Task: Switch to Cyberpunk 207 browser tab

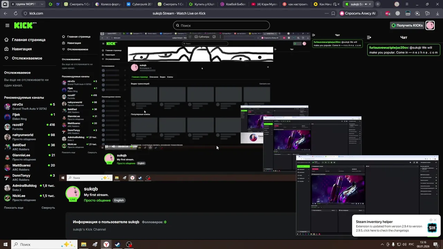Action: pyautogui.click(x=139, y=4)
